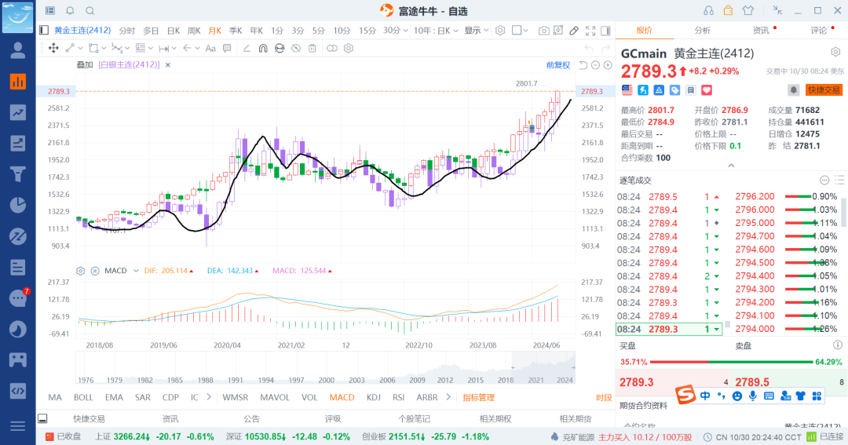Image resolution: width=848 pixels, height=445 pixels.
Task: Hide all drawings with the eye-slash icon
Action: click(295, 48)
